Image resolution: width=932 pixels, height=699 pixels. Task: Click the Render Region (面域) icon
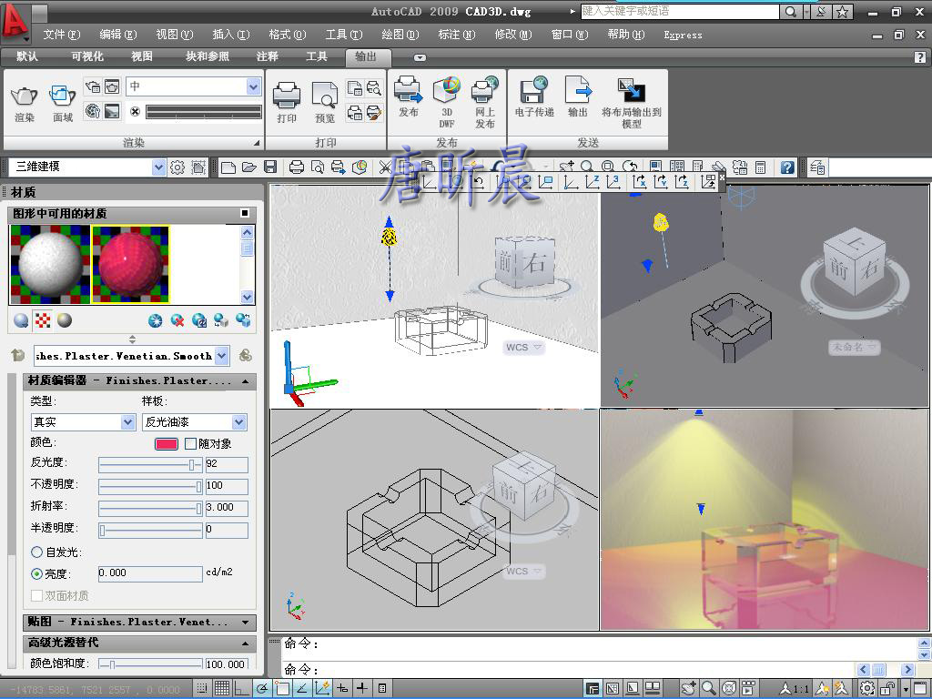pos(63,96)
